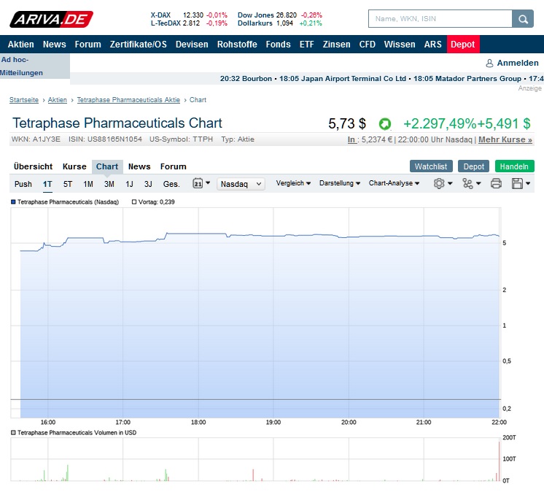
Task: Open the Rohstoffe menu item
Action: pos(237,45)
